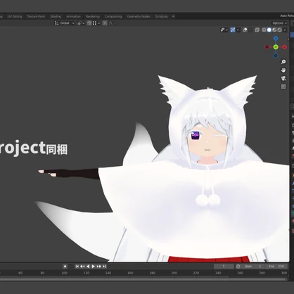Collapse sidebar with the small viewport arrow
This screenshot has width=294, height=294.
tap(288, 39)
